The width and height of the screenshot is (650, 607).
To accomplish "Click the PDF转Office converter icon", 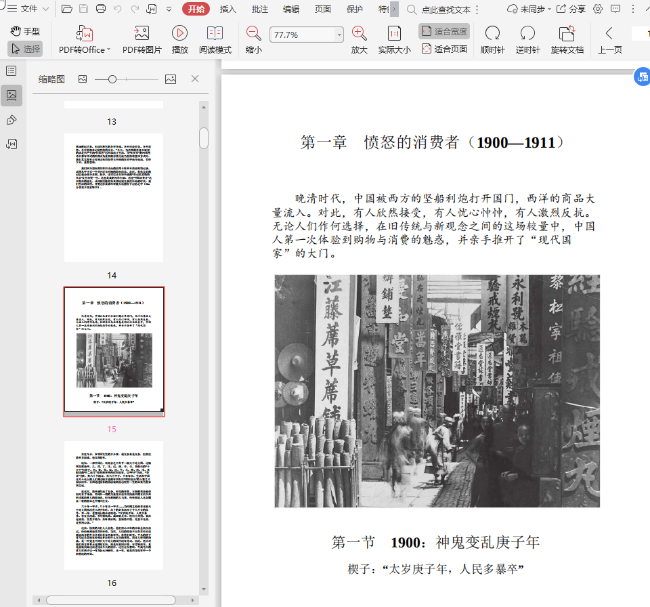I will [x=85, y=34].
